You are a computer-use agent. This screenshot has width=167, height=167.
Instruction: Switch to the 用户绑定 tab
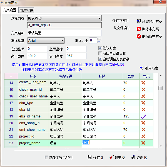[26, 11]
